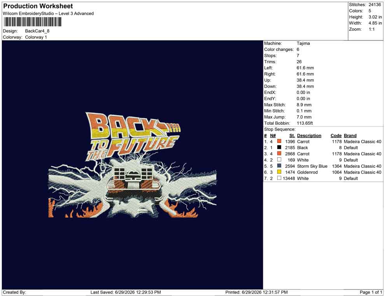Click the Colors value "5"
Screen dimensions: 385x296
[x=370, y=11]
